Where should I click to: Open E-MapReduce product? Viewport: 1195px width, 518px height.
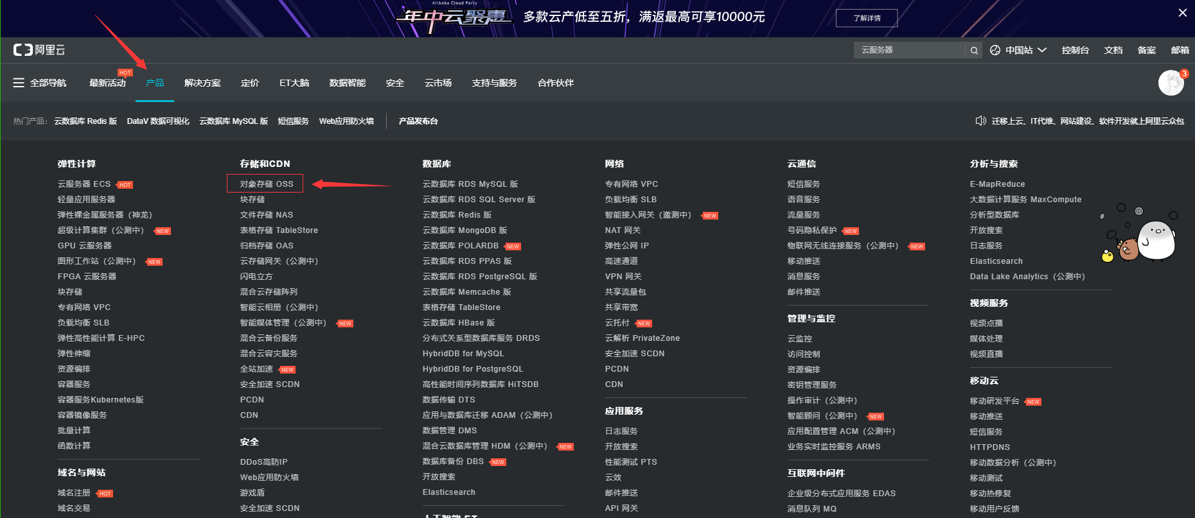(998, 184)
